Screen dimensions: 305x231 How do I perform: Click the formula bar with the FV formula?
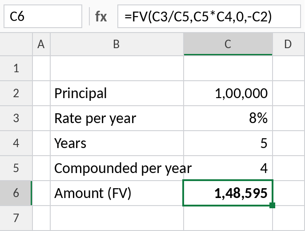209,16
